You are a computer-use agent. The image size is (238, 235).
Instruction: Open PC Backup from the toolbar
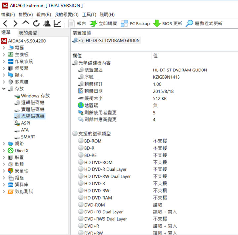(135, 23)
